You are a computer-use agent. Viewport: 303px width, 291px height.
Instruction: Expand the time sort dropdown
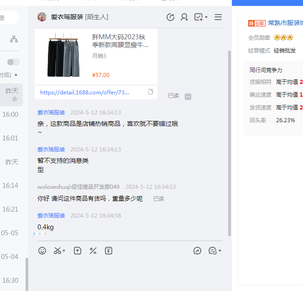click(16, 75)
